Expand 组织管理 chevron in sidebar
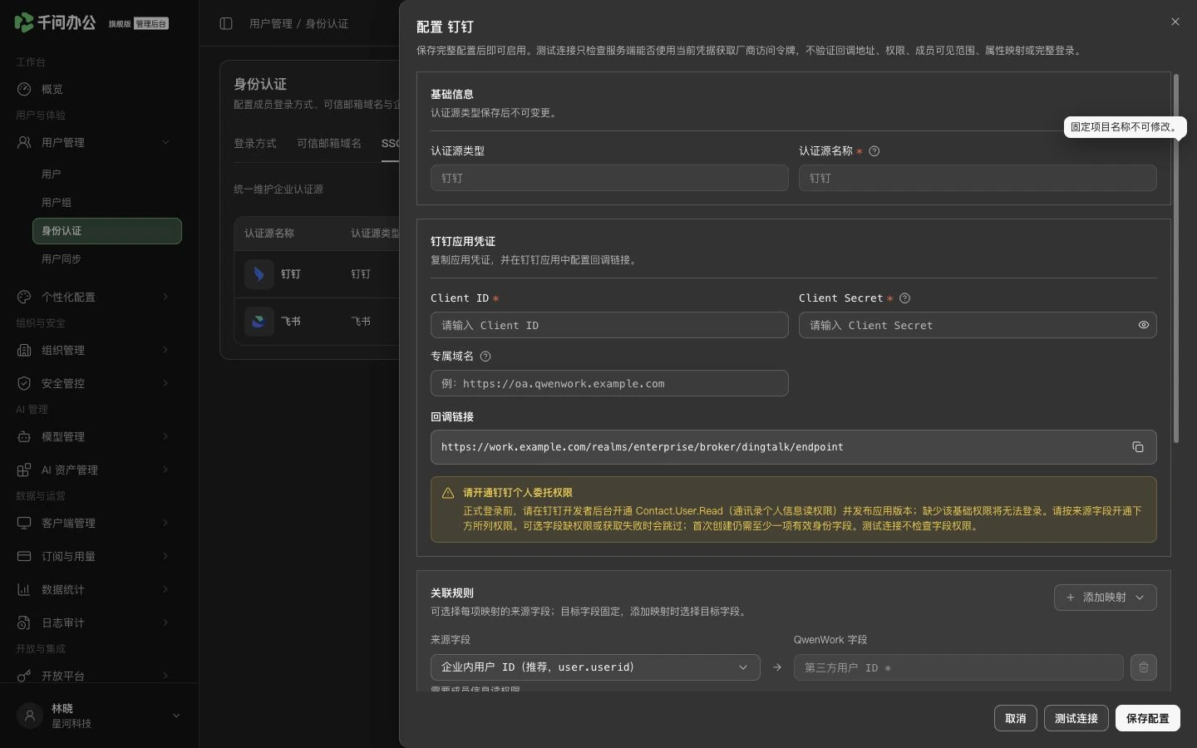Viewport: 1197px width, 748px height. coord(165,350)
